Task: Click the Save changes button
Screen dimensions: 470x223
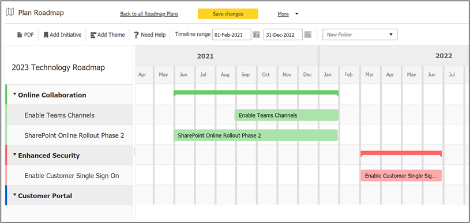Action: (228, 14)
